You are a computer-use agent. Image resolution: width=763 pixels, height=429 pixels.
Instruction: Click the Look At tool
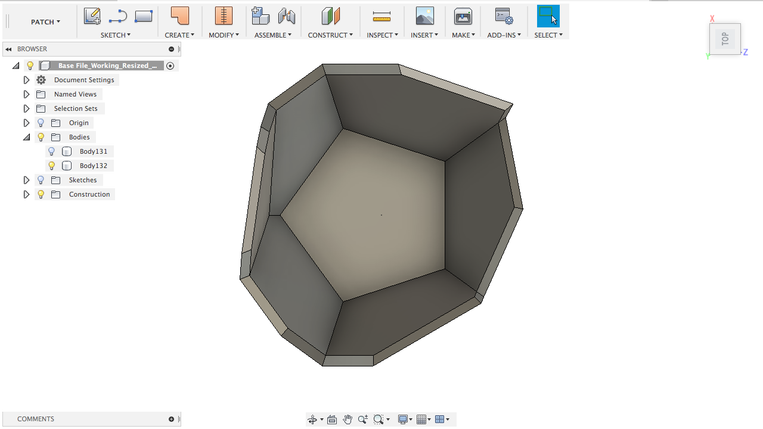(332, 419)
